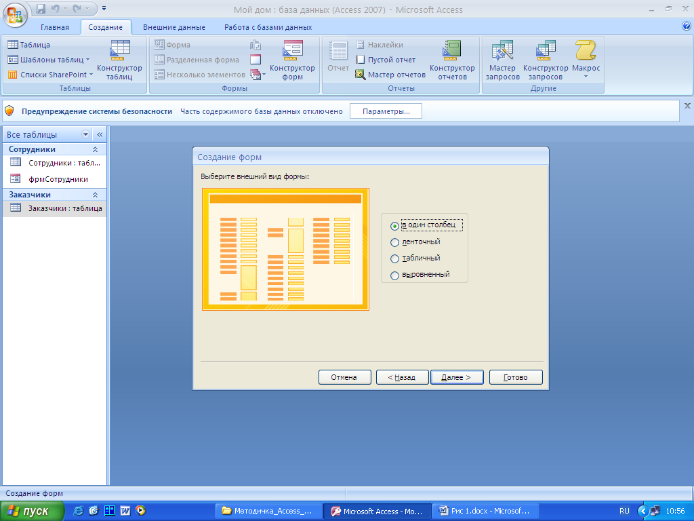This screenshot has width=694, height=521.
Task: Select Заказчики : таблица item
Action: click(54, 208)
